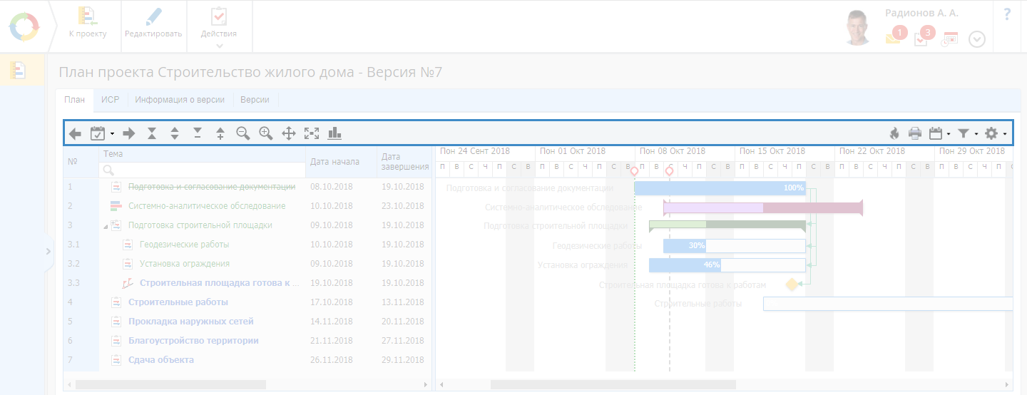1027x395 pixels.
Task: Click the hourglass-shaped collapse icon in the toolbar
Action: pyautogui.click(x=152, y=133)
